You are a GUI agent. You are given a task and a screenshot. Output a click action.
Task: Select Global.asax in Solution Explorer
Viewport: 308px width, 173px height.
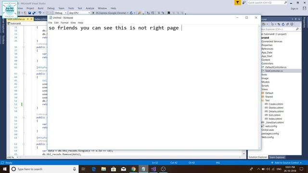coord(268,130)
